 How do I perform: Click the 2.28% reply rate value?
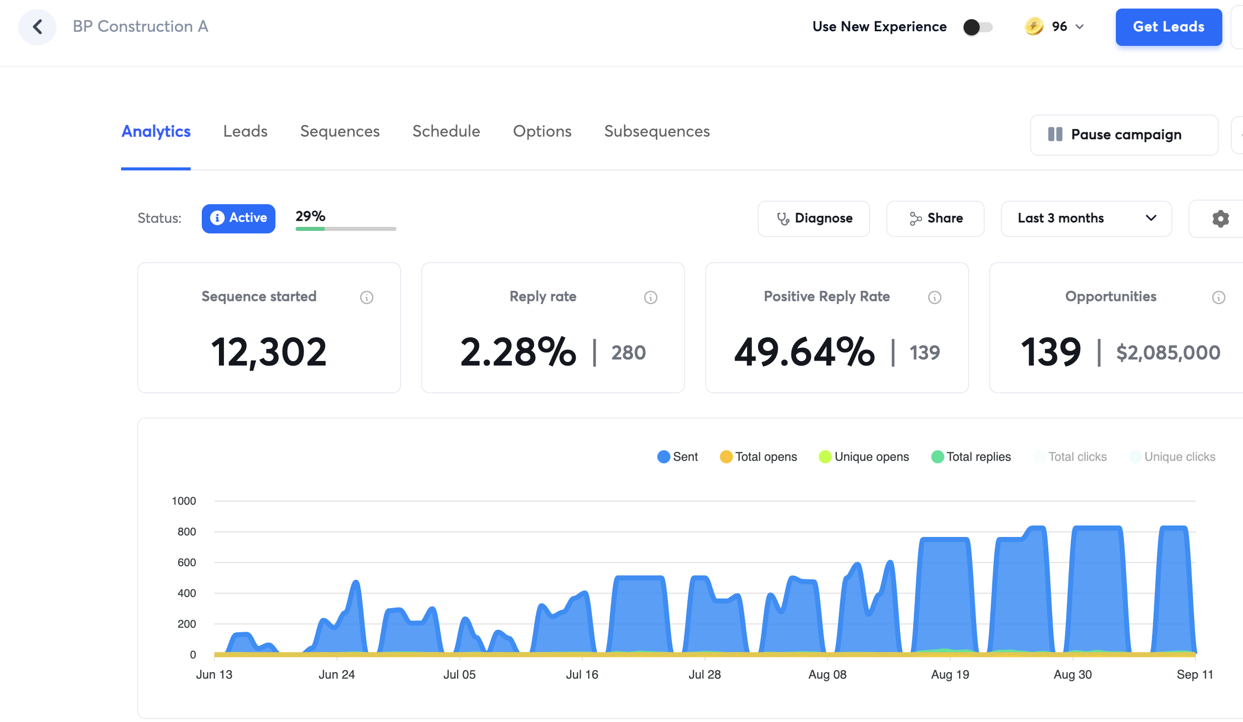click(518, 352)
